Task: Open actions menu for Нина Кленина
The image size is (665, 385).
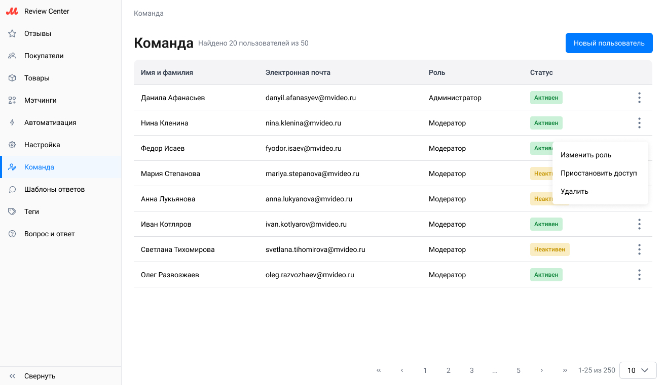Action: coord(639,123)
